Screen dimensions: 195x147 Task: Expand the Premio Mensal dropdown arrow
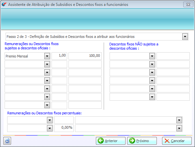point(47,56)
